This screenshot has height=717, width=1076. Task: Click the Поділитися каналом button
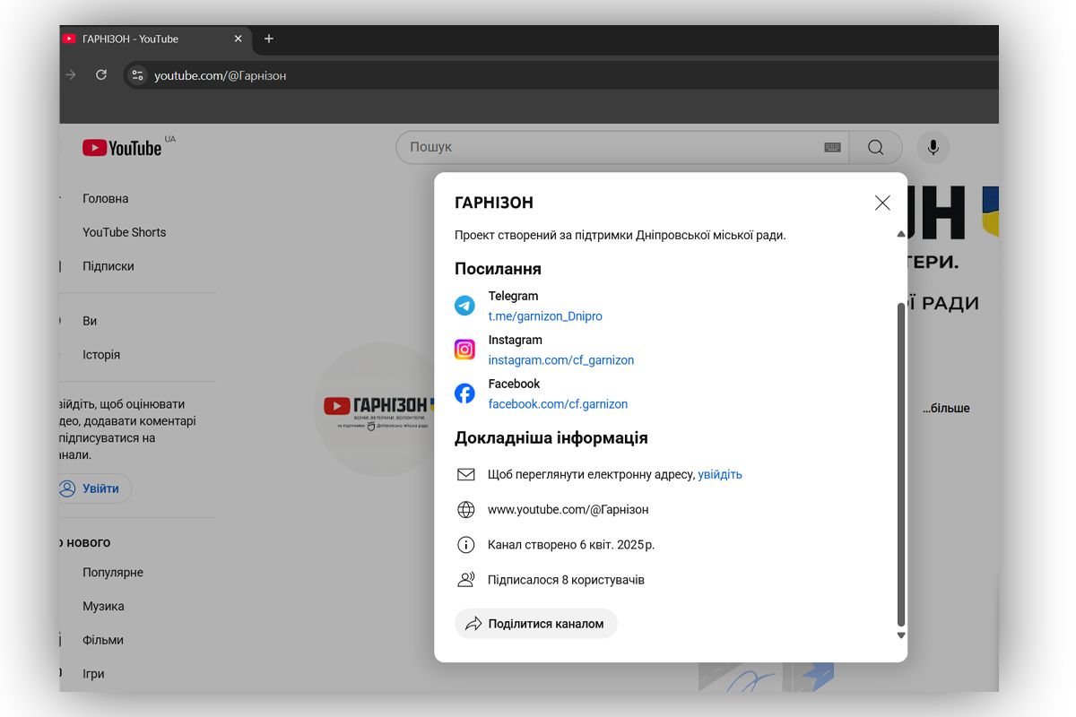coord(535,623)
